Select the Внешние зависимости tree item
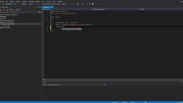Image resolution: width=183 pixels, height=103 pixels. point(8,20)
